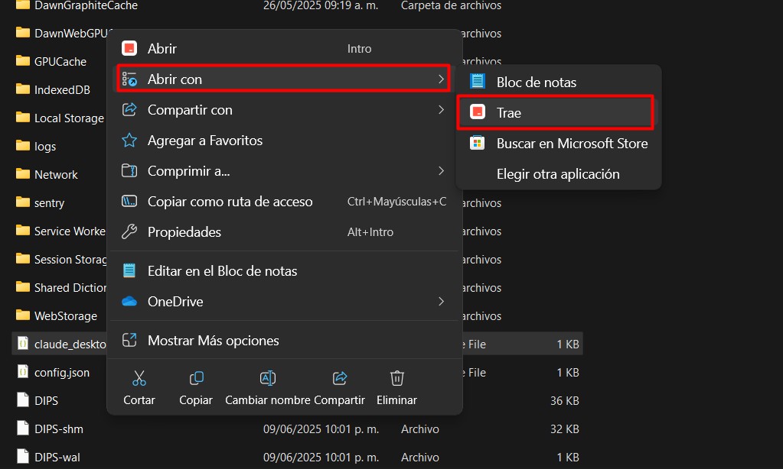Expand the OneDrive submenu chevron
Viewport: 783px width, 469px height.
(441, 302)
